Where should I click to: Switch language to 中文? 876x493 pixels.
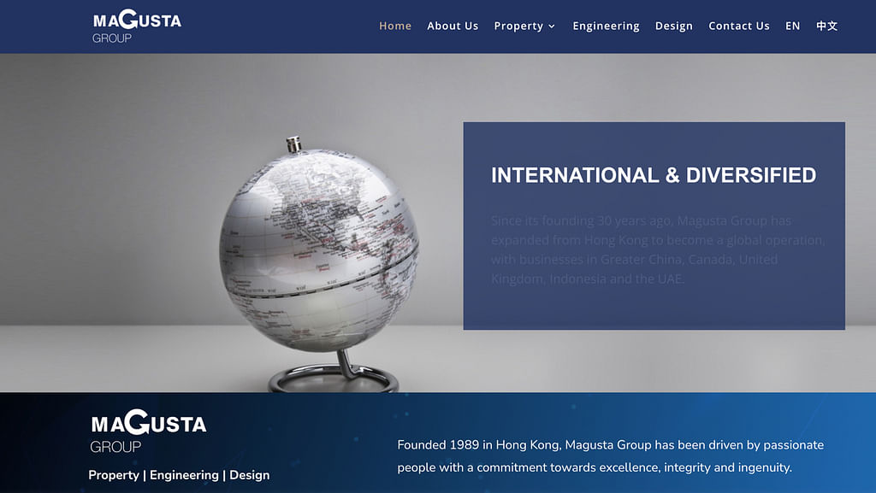[826, 26]
